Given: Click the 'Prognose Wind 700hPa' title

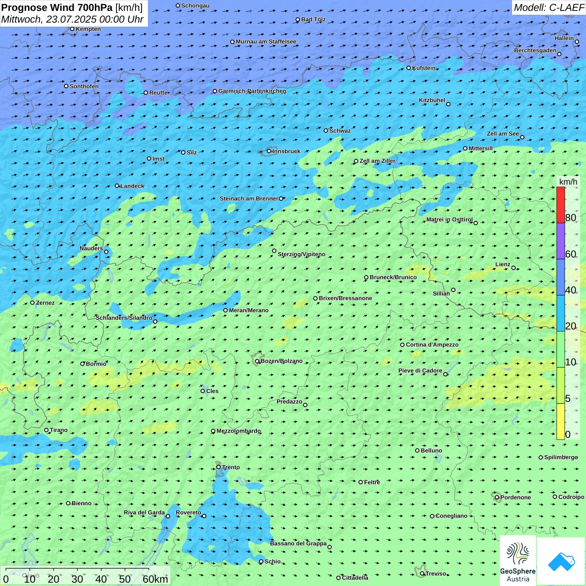Looking at the screenshot, I should (57, 8).
